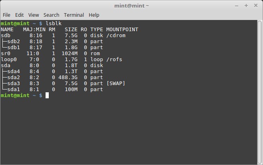
Task: Open the Edit menu
Action: [20, 15]
